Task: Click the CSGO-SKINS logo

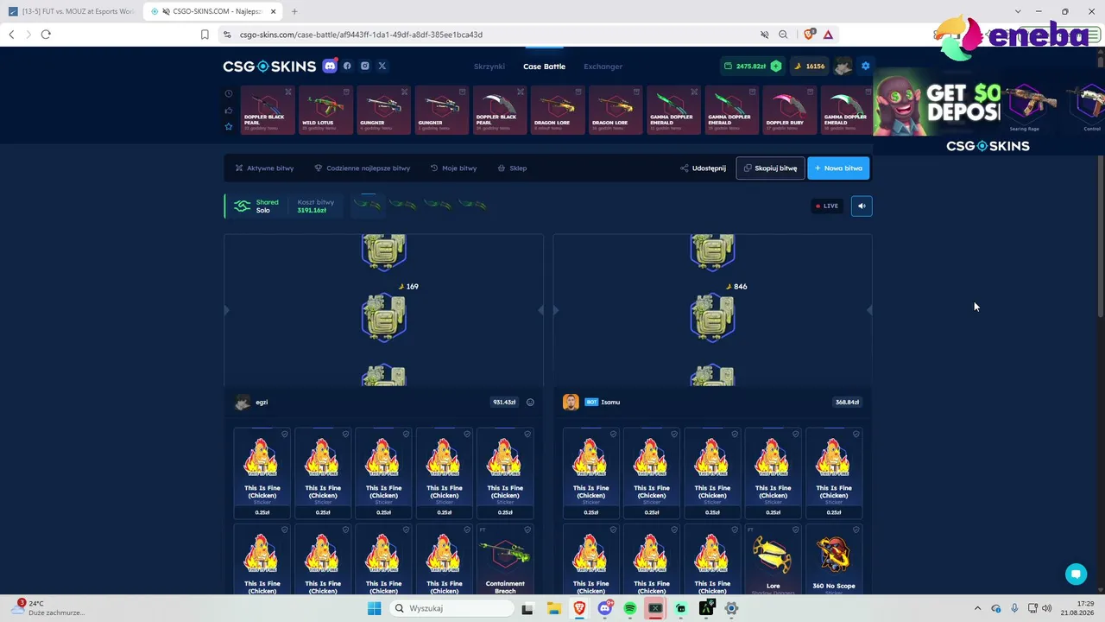Action: (x=269, y=67)
